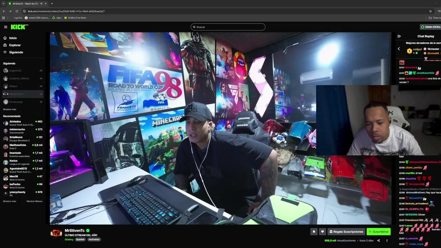441x248 pixels.
Task: Toggle the notification bell for the channel
Action: [314, 232]
